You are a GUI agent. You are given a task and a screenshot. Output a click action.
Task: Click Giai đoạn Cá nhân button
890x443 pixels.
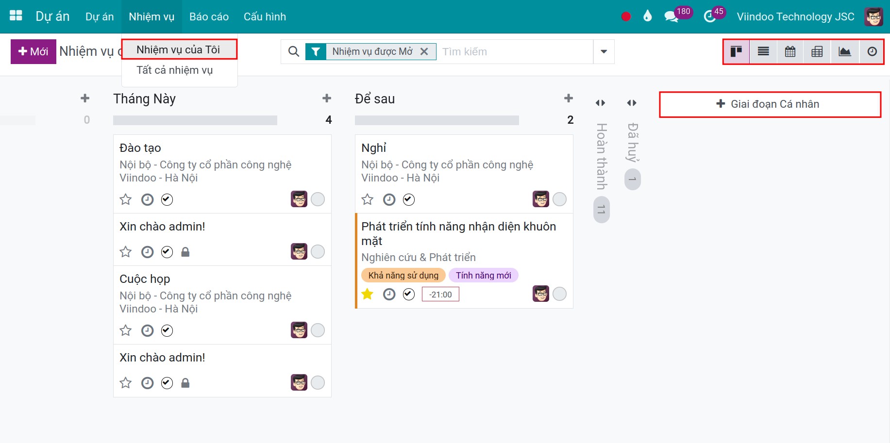770,103
